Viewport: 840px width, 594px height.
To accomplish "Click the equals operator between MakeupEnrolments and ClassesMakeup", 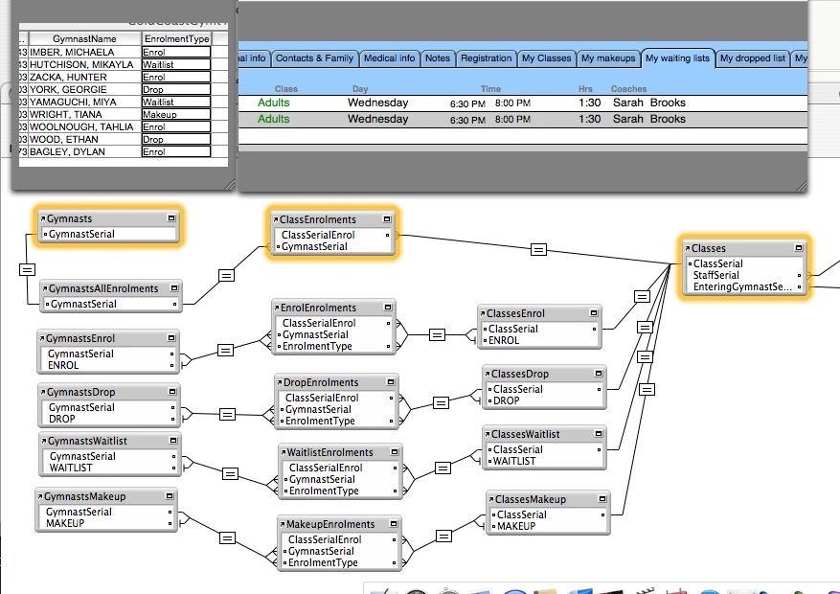I will click(x=443, y=537).
